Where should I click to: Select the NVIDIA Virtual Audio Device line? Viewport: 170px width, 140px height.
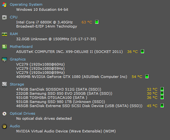66,131
